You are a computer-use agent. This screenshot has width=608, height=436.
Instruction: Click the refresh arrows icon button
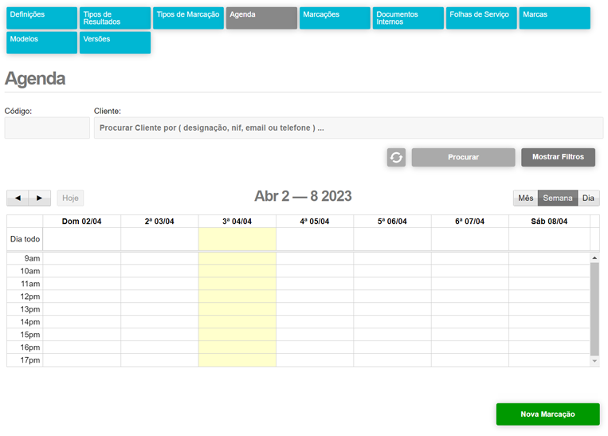pyautogui.click(x=396, y=157)
